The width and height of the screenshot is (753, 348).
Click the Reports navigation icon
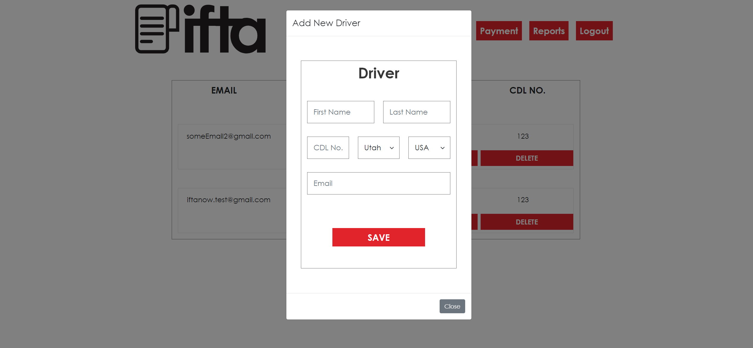coord(549,30)
